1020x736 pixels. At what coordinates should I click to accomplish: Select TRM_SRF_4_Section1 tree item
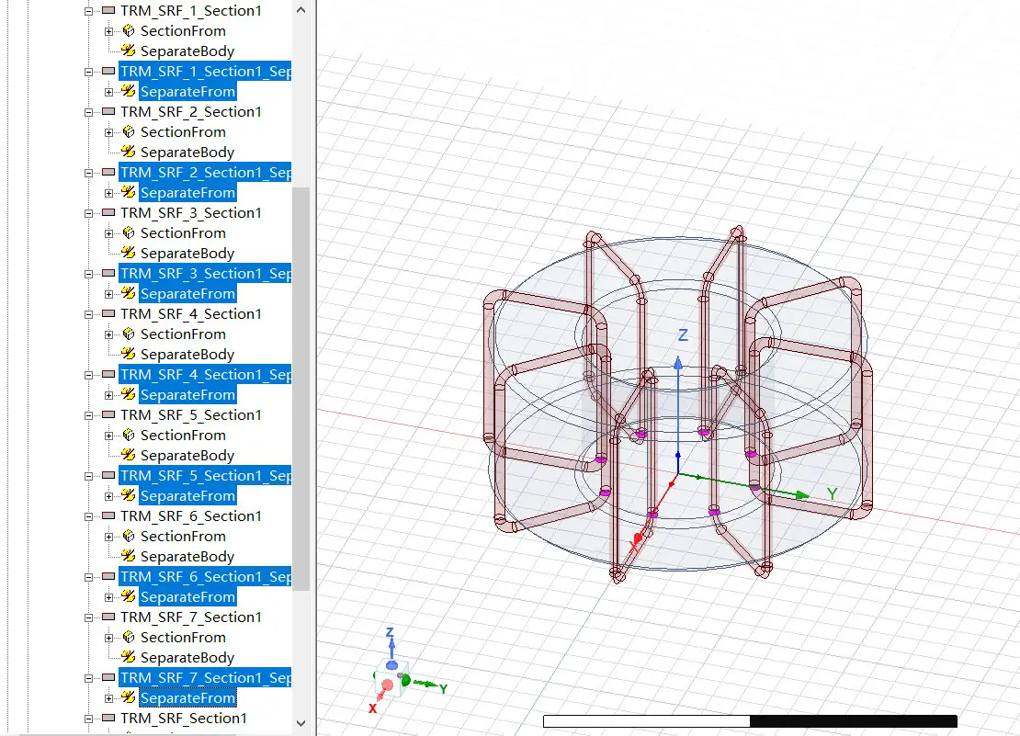pyautogui.click(x=191, y=314)
